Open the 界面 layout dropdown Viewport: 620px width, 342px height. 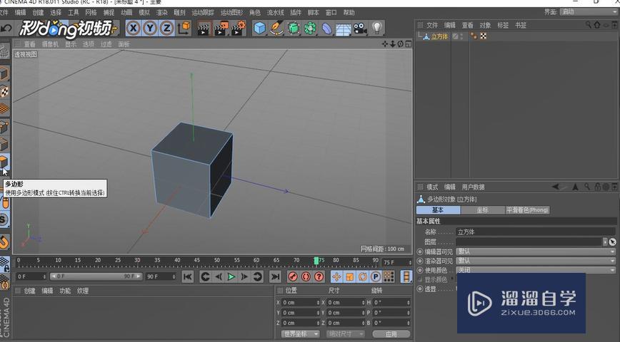[589, 12]
